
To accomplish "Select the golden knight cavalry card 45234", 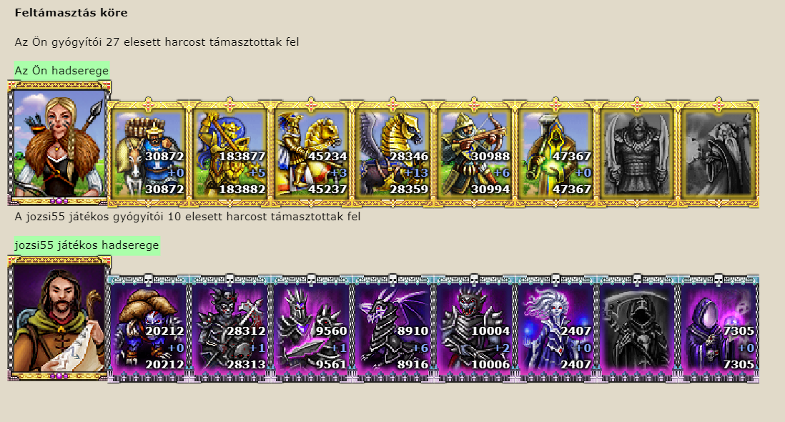I will 312,153.
